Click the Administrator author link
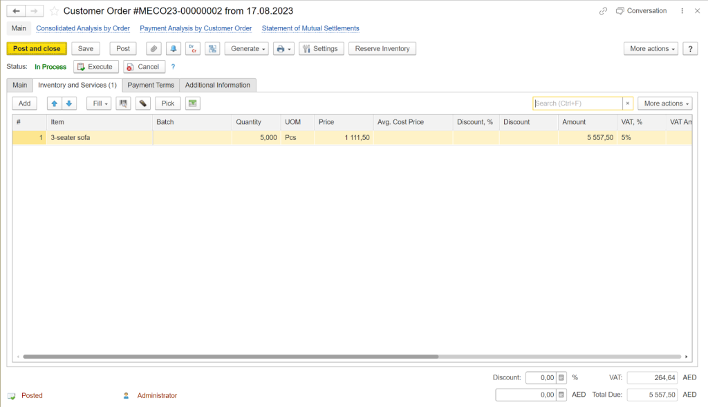 tap(157, 396)
